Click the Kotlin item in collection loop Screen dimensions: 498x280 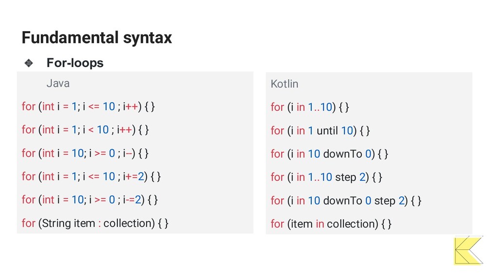point(331,224)
